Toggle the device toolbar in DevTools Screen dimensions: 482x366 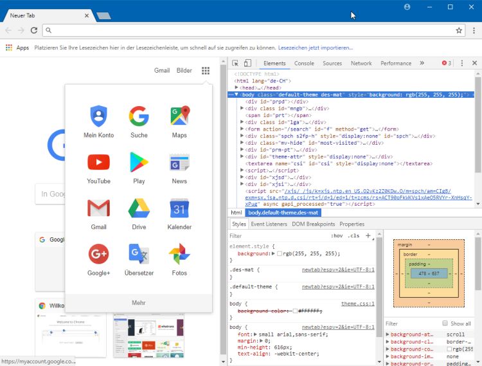(x=249, y=63)
